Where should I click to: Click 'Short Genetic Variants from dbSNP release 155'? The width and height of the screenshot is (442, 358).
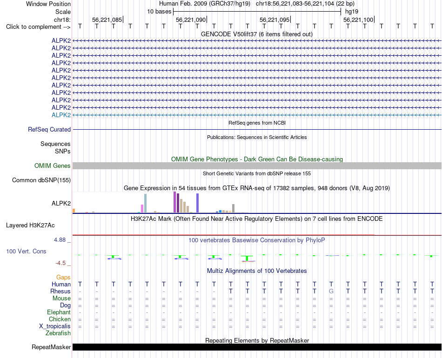pos(257,173)
